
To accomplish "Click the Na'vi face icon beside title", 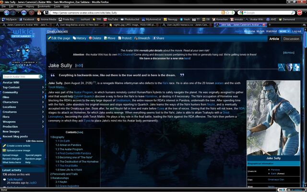I will (289, 67).
